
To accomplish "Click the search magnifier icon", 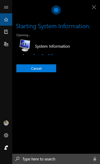I will 17,159.
